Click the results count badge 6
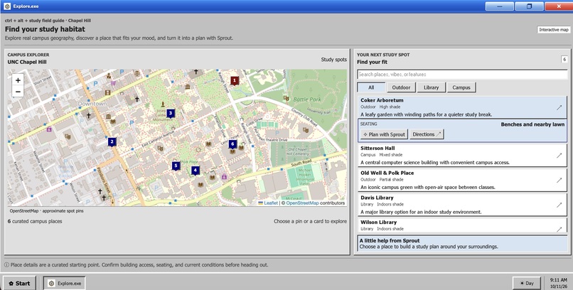 coord(564,59)
